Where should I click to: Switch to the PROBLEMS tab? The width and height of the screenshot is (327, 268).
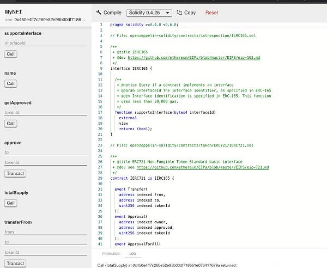click(111, 254)
